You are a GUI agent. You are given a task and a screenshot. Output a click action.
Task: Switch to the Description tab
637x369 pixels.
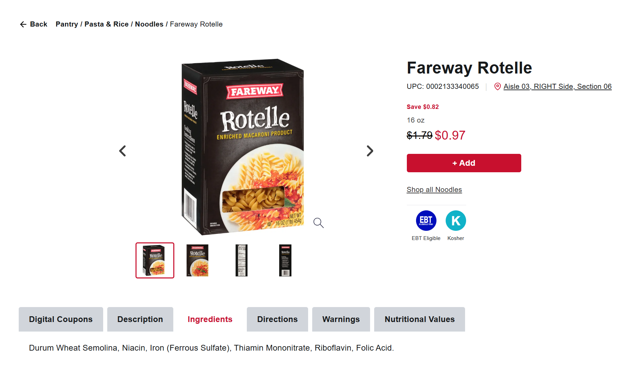140,319
